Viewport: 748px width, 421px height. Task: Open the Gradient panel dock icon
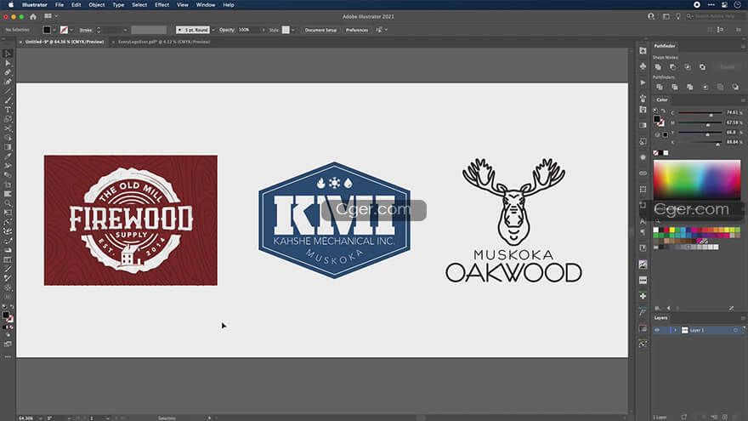pos(643,125)
